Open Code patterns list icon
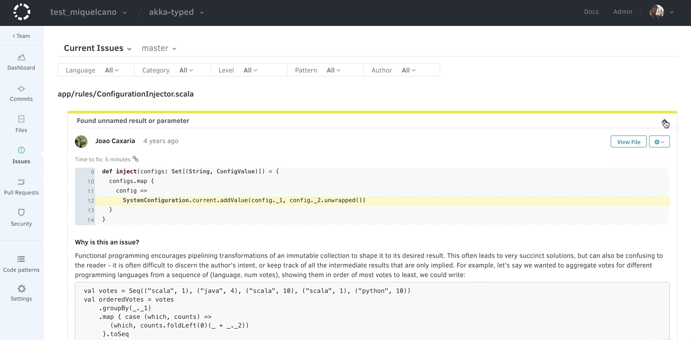This screenshot has height=340, width=691. tap(21, 259)
